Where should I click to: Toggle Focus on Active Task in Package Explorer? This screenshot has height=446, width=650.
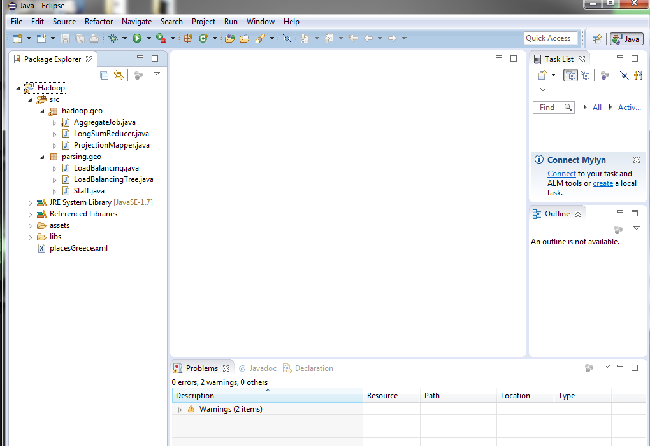[x=138, y=75]
